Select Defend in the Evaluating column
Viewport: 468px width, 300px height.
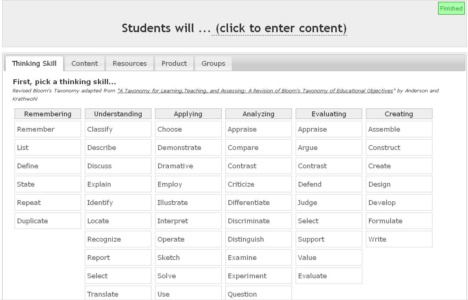(x=329, y=184)
